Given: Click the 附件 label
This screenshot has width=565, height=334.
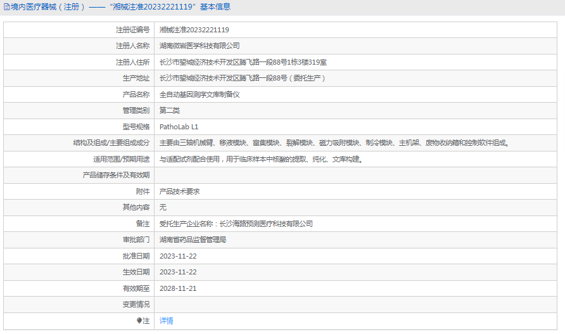Looking at the screenshot, I should 143,191.
